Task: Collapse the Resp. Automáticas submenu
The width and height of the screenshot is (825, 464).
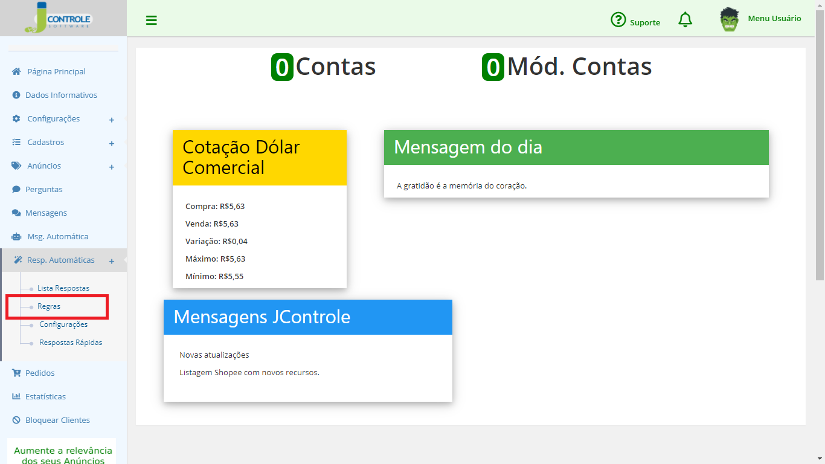Action: coord(112,262)
